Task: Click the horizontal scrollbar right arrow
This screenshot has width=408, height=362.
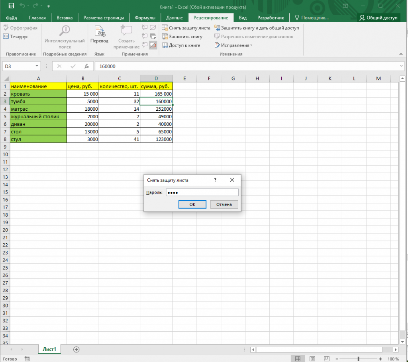Action: coord(396,350)
